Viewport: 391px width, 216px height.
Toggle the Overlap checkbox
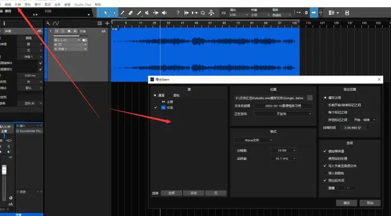pos(325,188)
